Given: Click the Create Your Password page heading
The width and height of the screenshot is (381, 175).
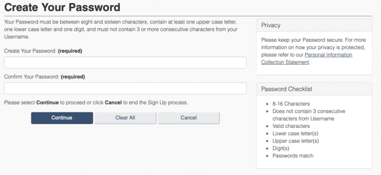Looking at the screenshot, I should 62,7.
